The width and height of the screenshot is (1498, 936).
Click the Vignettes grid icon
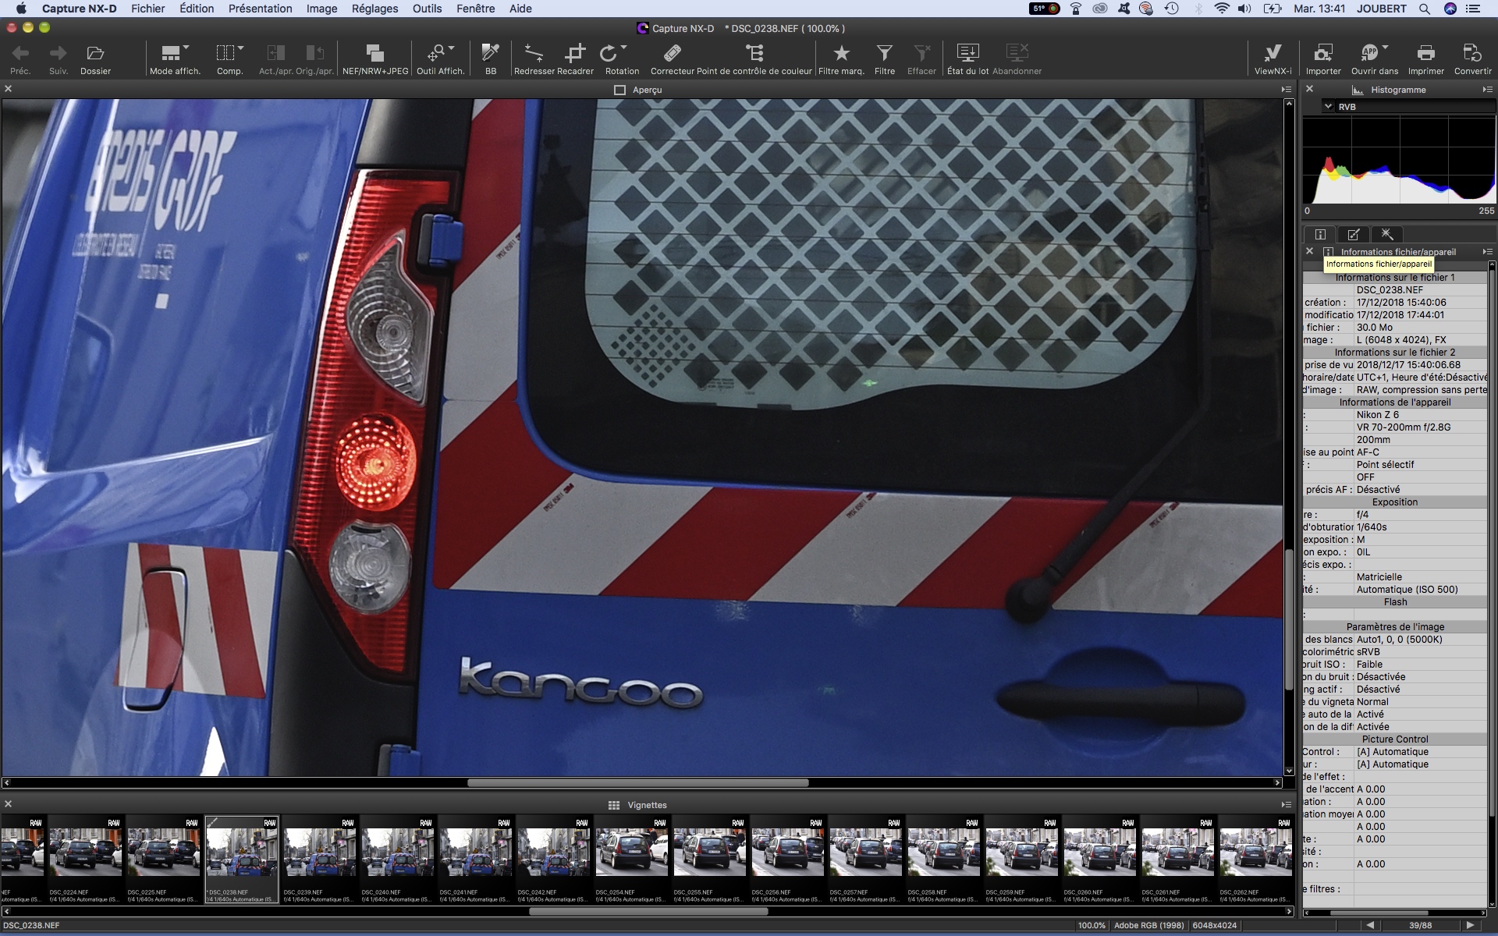(x=614, y=805)
